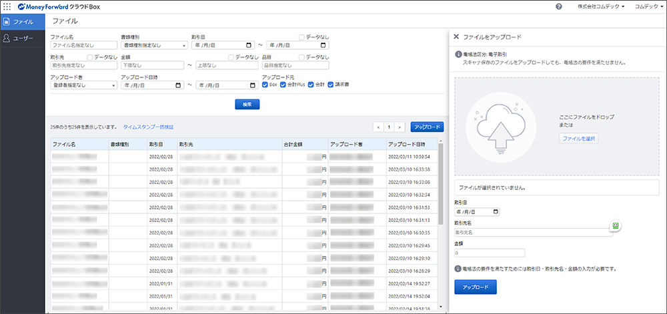This screenshot has height=314, width=667.
Task: Select row uploaded 2022/03/10 16:33:38
Action: click(243, 169)
